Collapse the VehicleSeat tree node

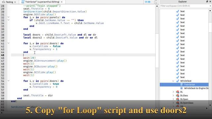point(173,81)
